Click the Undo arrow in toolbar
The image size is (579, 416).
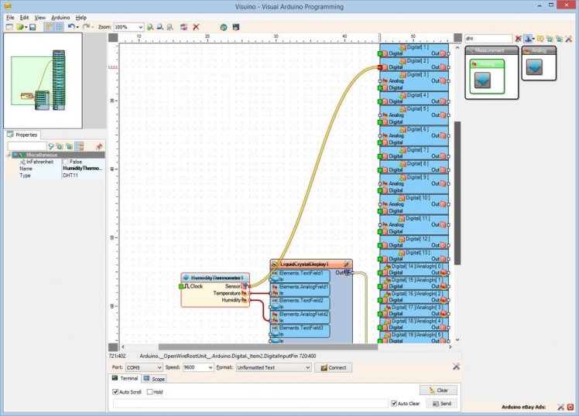click(x=70, y=27)
